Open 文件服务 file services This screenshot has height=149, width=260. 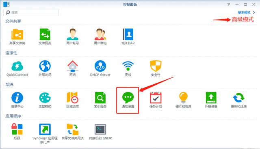pos(45,35)
